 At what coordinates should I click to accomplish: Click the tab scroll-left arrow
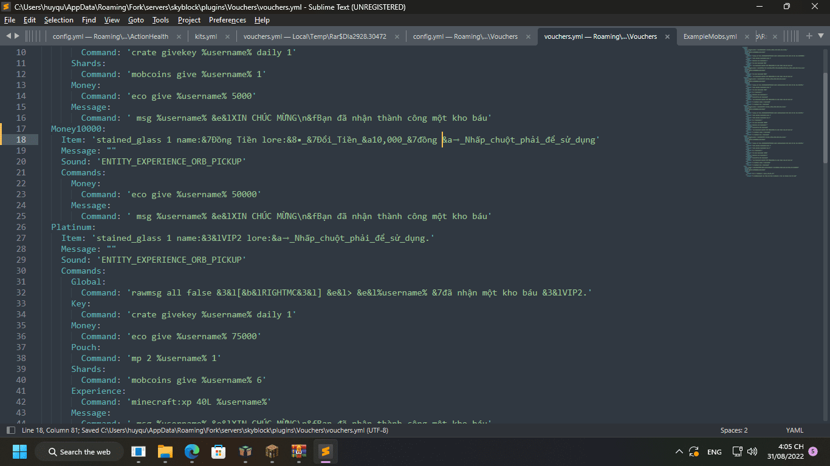(9, 36)
